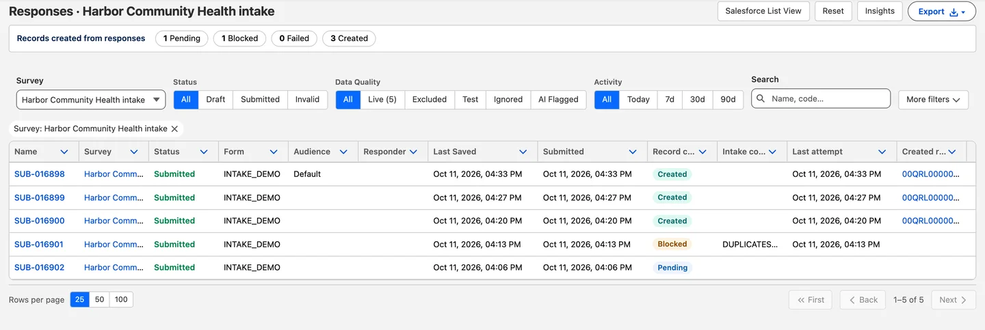Open created record 00QRL link in SUB-016898 row
Image resolution: width=985 pixels, height=330 pixels.
click(x=931, y=174)
